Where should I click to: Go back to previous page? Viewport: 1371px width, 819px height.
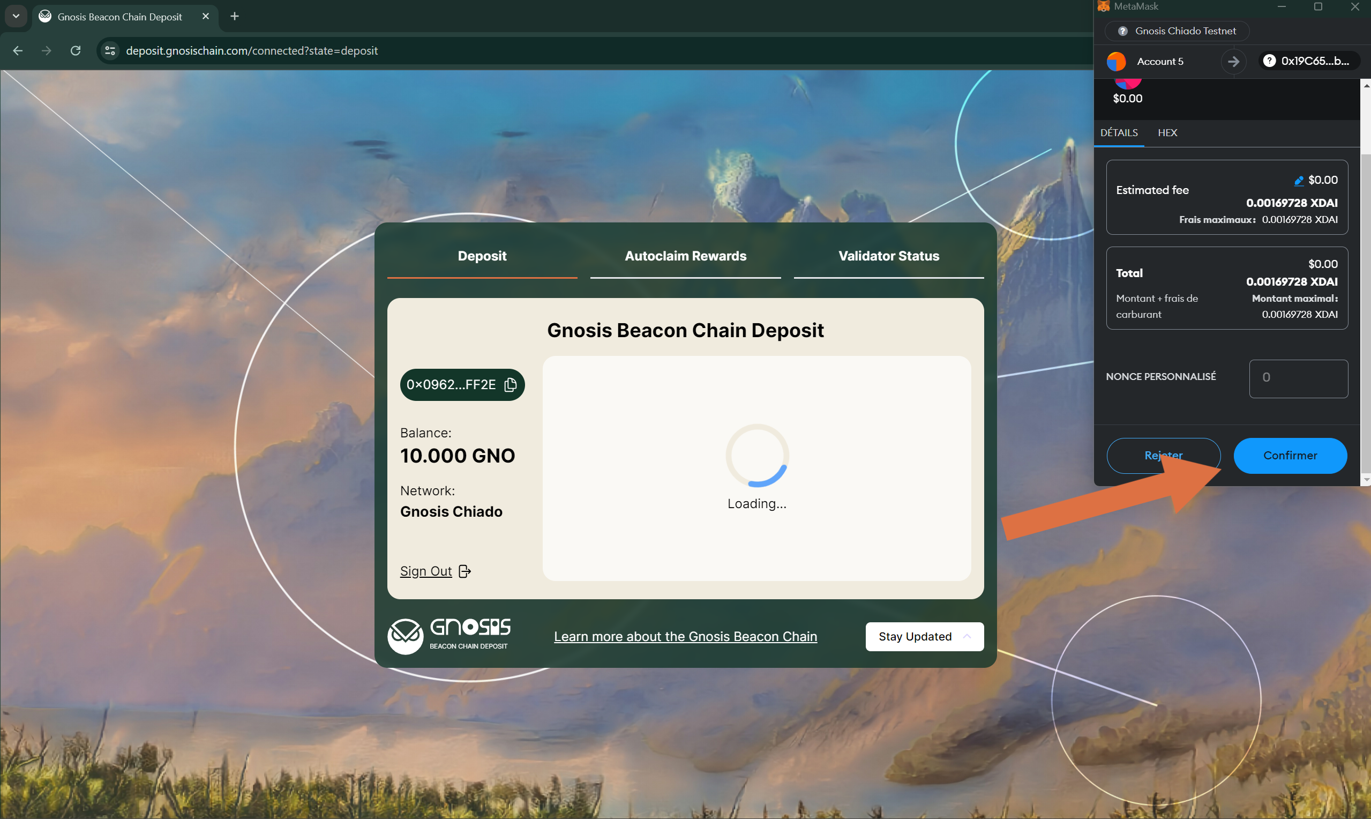click(x=18, y=51)
